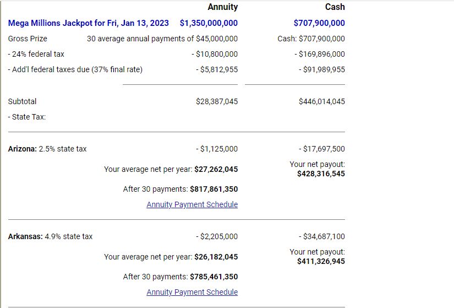Image resolution: width=454 pixels, height=308 pixels.
Task: Click the Add'l federal taxes due label
Action: click(x=75, y=69)
